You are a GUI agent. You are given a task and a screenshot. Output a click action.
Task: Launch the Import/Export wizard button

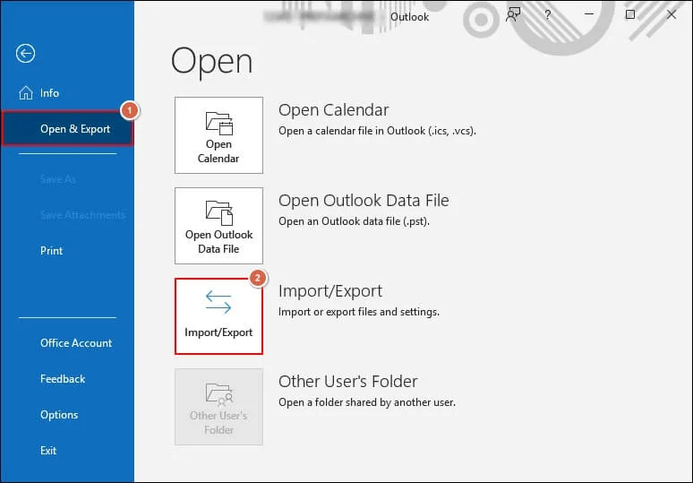click(x=218, y=316)
